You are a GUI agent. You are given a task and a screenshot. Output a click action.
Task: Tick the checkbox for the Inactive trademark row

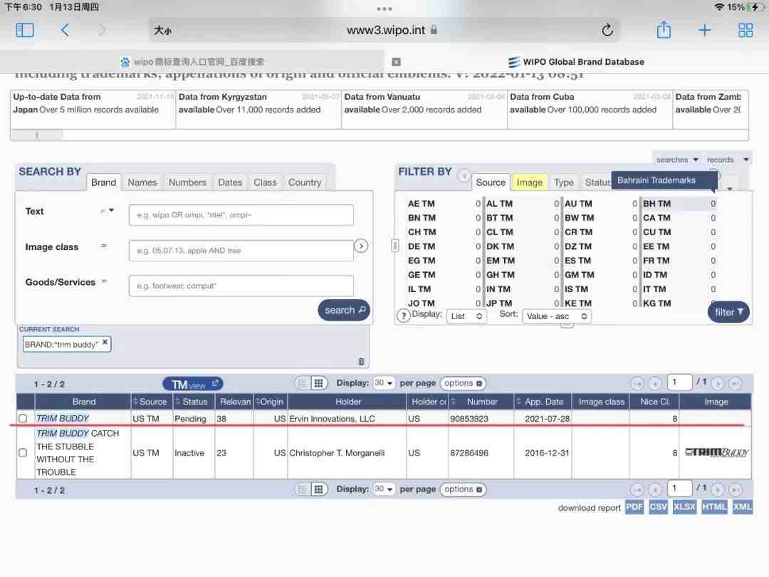[x=23, y=452]
